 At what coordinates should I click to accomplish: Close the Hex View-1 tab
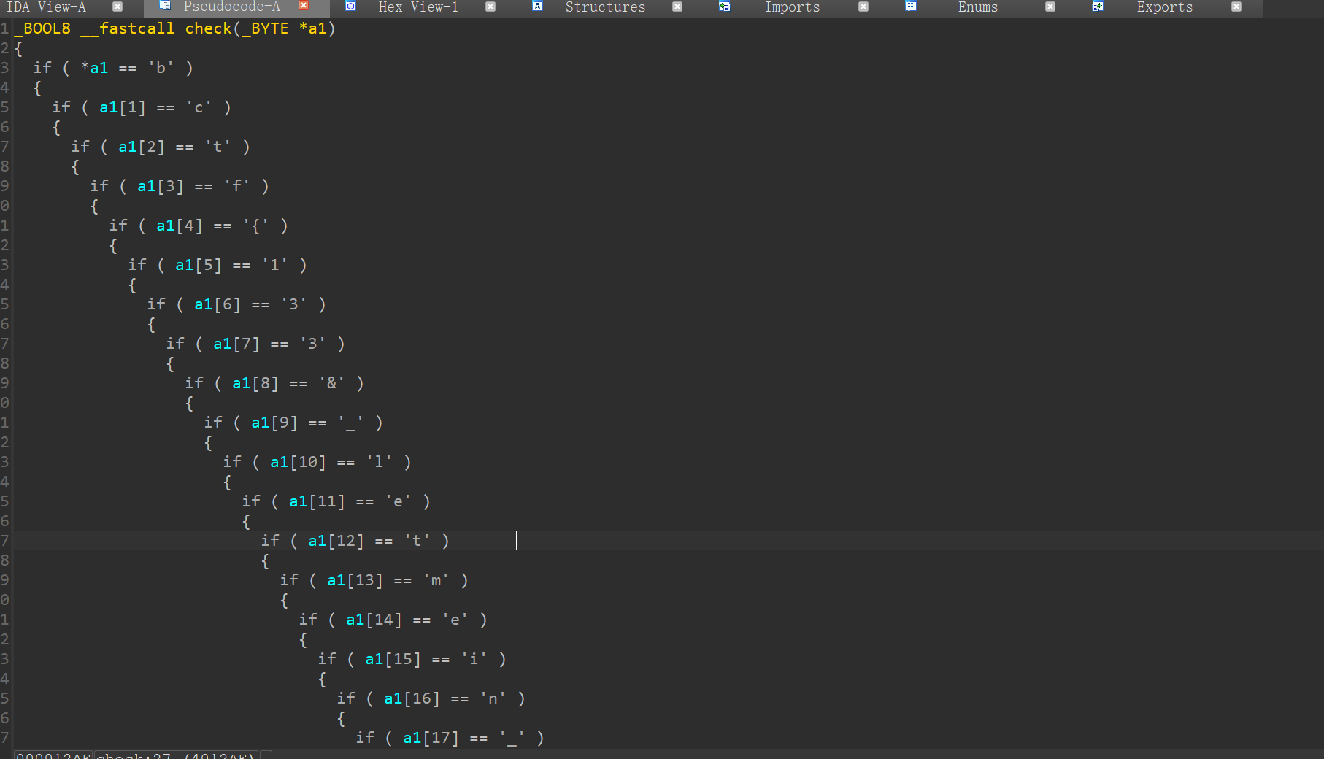(490, 7)
